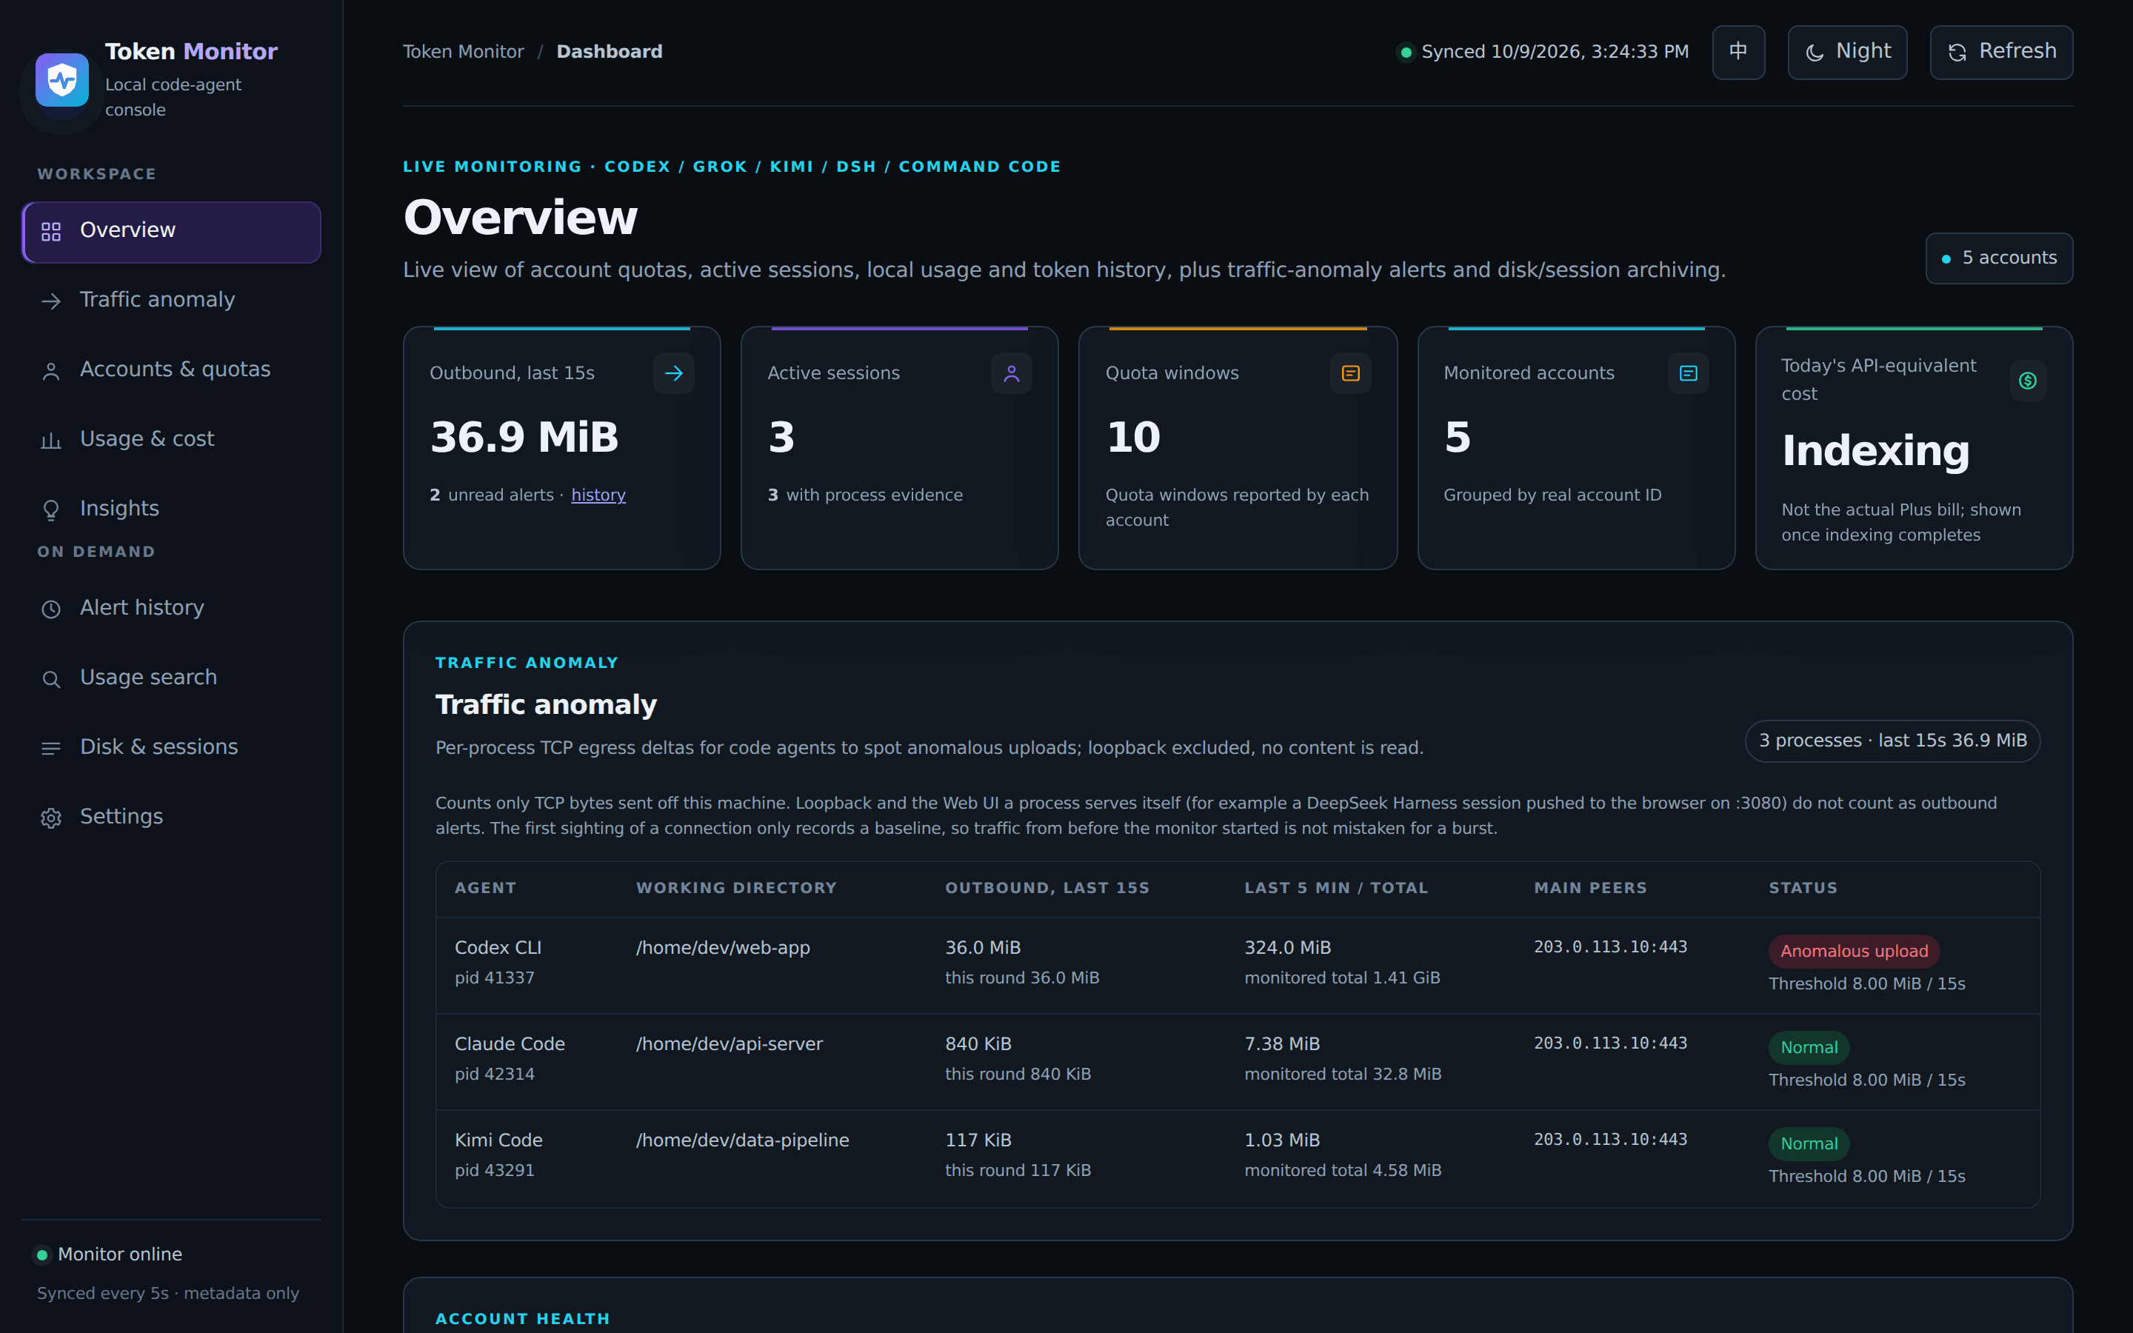Open the Insights page

point(171,510)
